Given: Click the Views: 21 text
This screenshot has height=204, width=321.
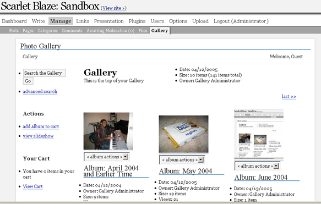Looking at the screenshot, I should coord(168,199).
